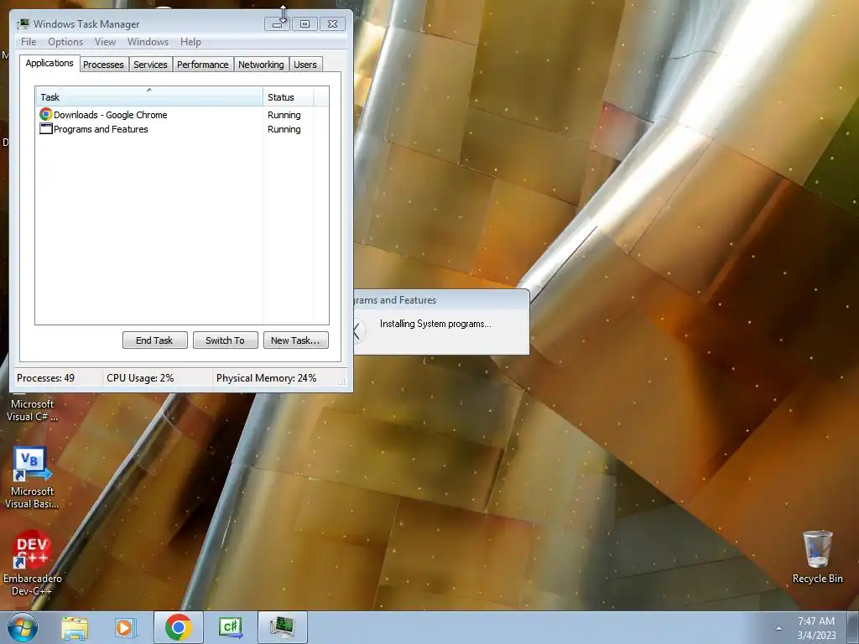The image size is (859, 644).
Task: Show hidden icons in the system tray
Action: 778,628
